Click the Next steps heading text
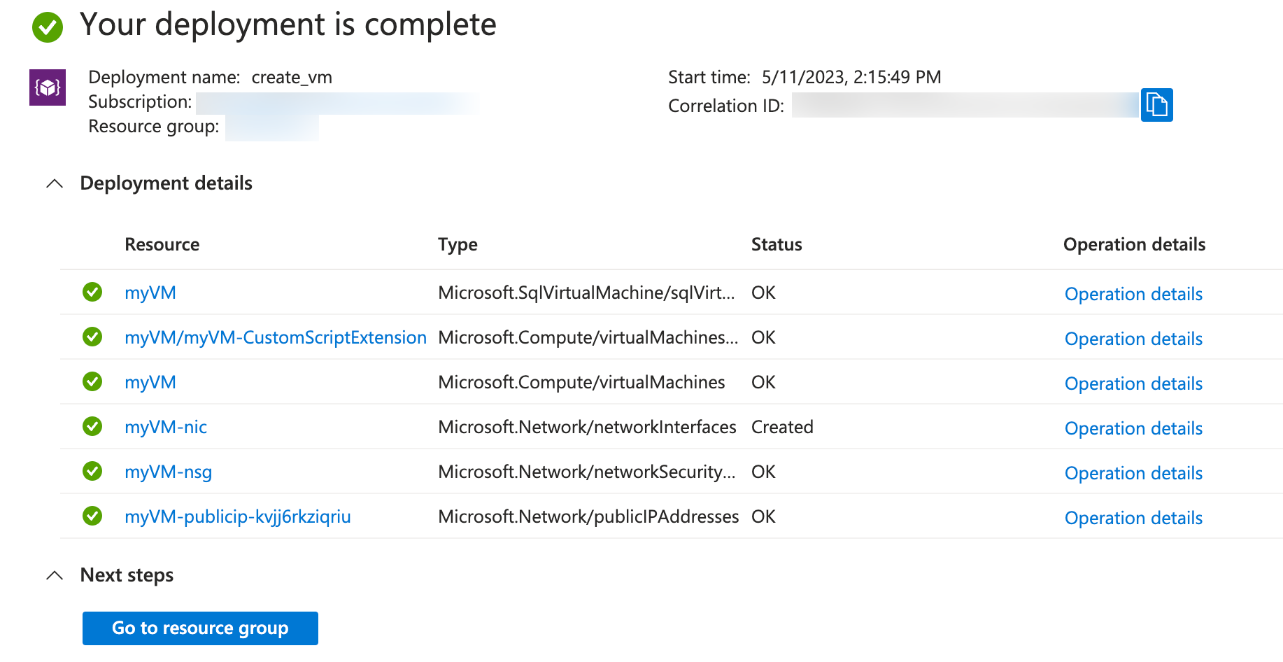 (127, 575)
